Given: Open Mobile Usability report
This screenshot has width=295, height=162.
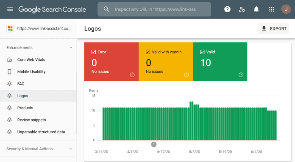Looking at the screenshot, I should pyautogui.click(x=38, y=72).
